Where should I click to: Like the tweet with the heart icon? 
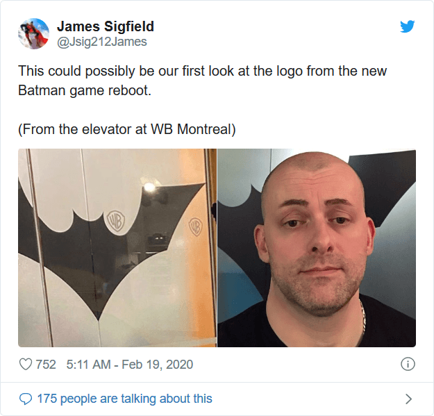click(x=26, y=364)
